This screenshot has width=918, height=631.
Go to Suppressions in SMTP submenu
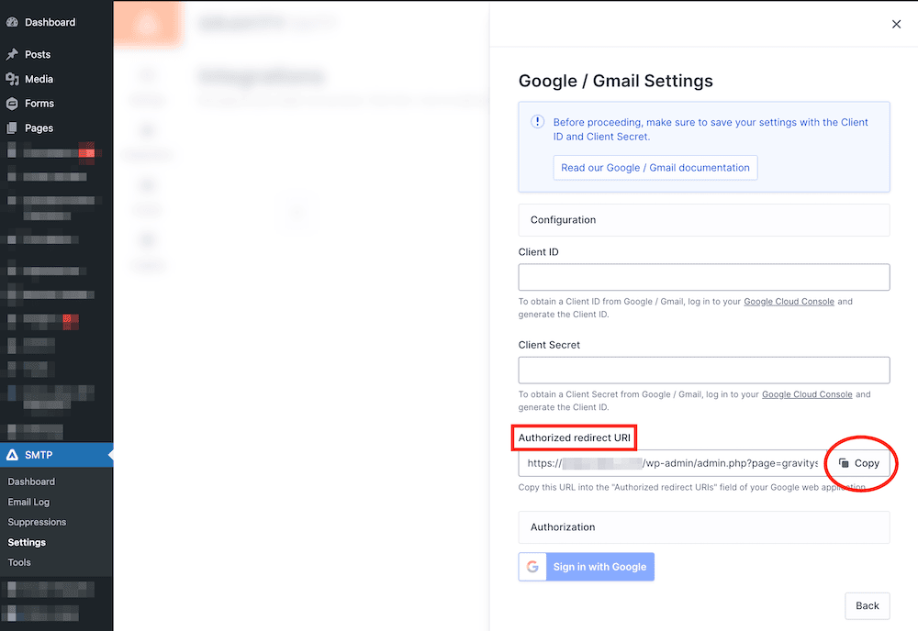(37, 522)
